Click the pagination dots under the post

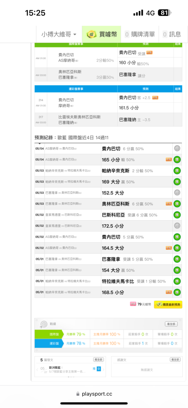click(x=70, y=377)
